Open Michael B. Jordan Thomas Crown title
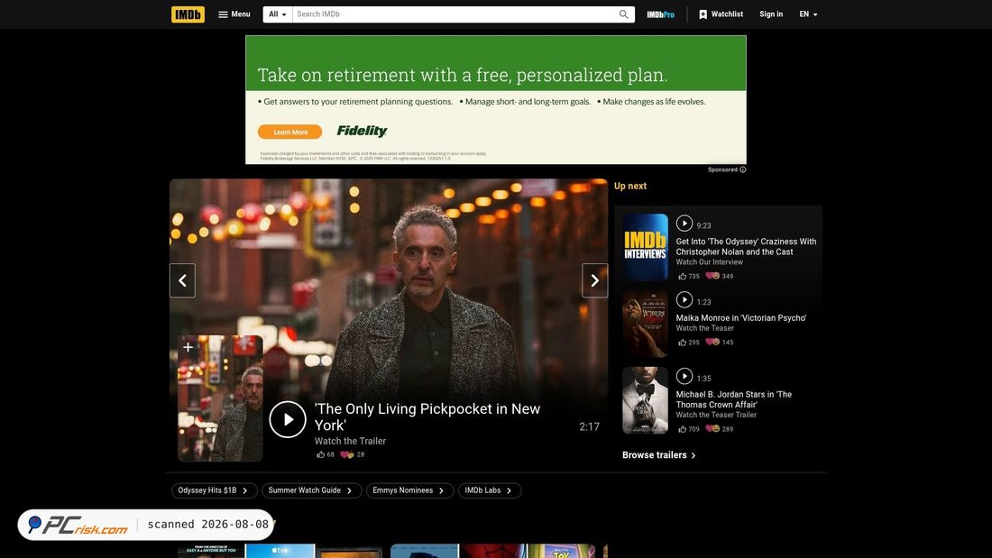992x558 pixels. pyautogui.click(x=734, y=400)
